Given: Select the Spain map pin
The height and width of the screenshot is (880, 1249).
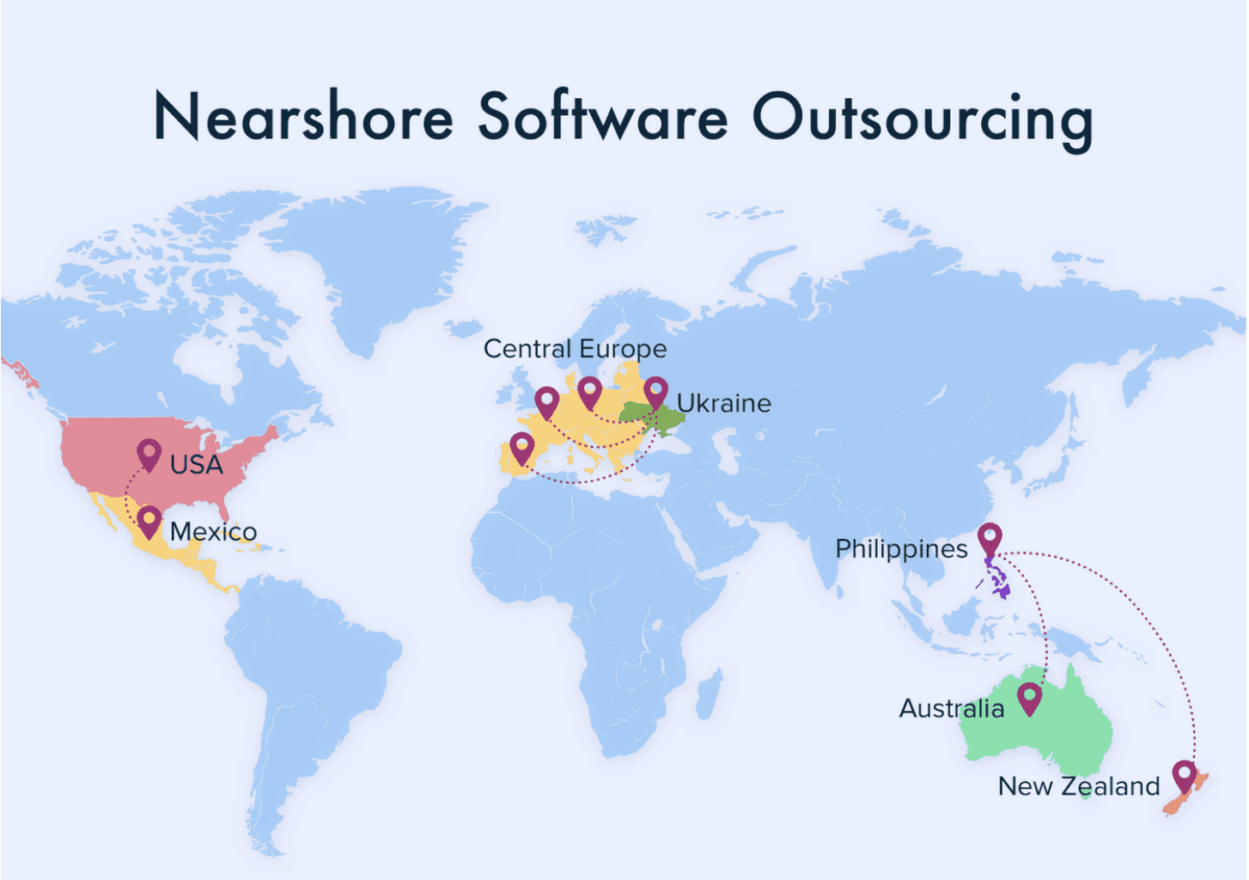Looking at the screenshot, I should 522,449.
